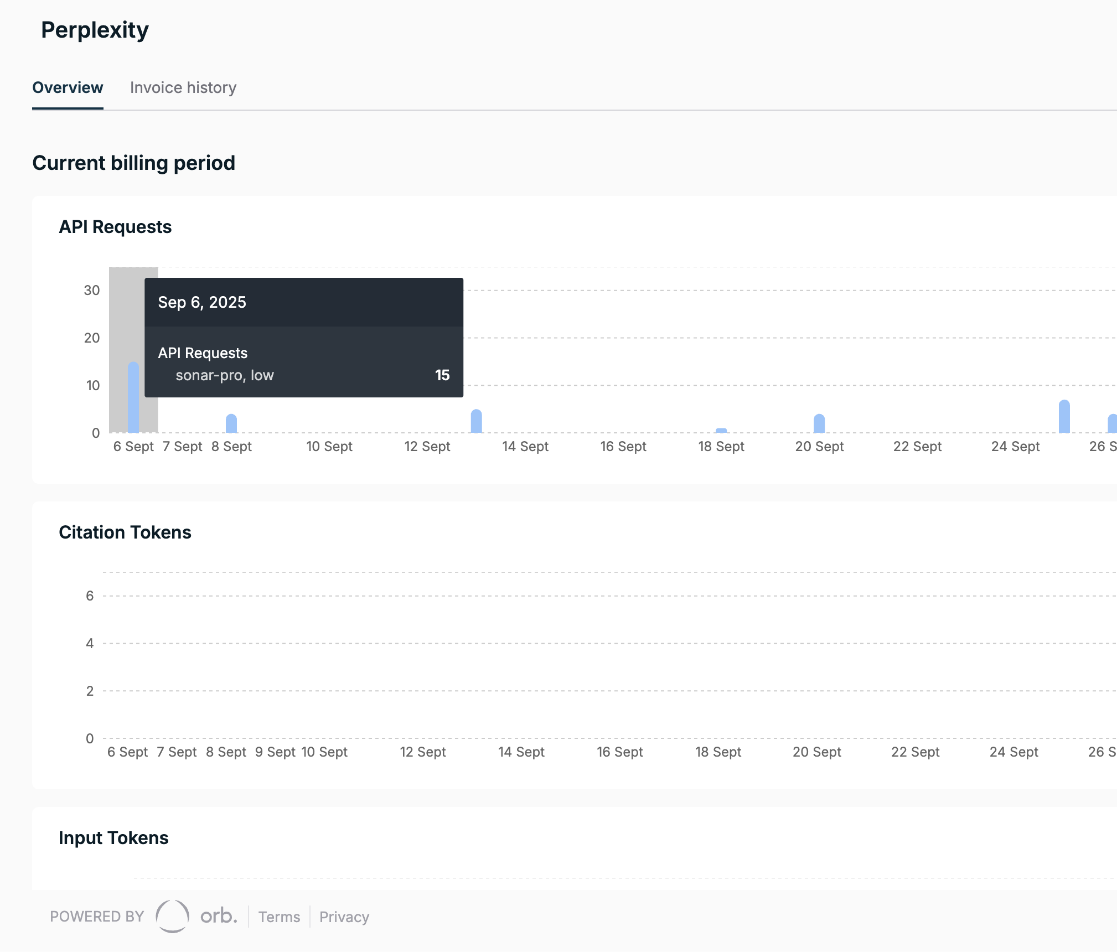Click the 8 Sept API requests bar
Image resolution: width=1117 pixels, height=952 pixels.
[231, 424]
